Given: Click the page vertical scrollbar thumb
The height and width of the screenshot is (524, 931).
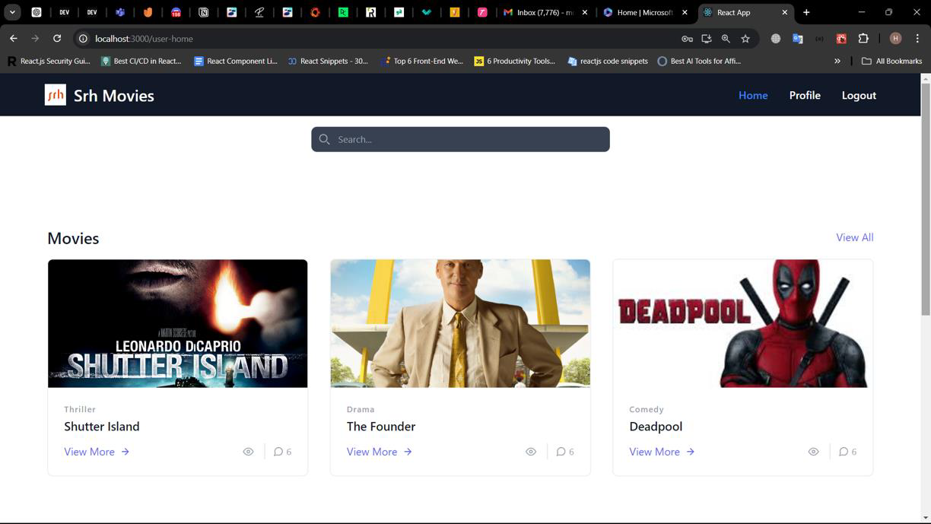Looking at the screenshot, I should 926,199.
